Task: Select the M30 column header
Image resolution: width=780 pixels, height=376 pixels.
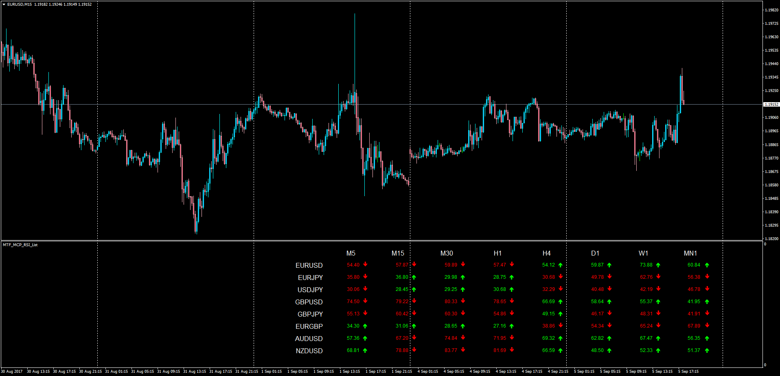Action: [447, 253]
